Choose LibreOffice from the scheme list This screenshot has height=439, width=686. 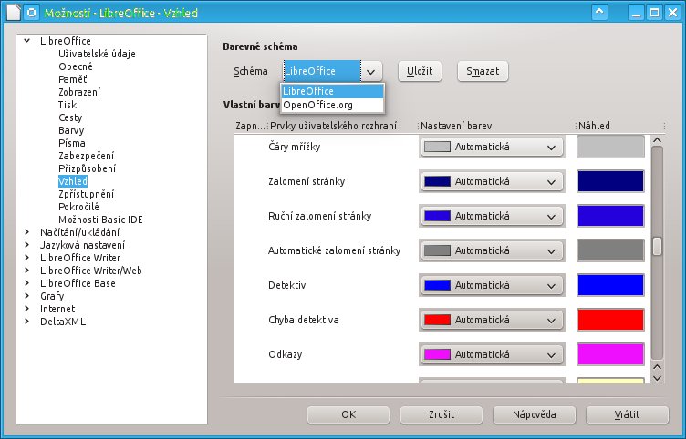[x=332, y=91]
